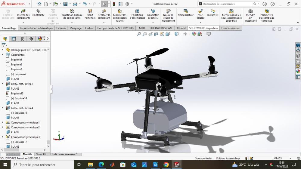Open the ConfigurationManager tab icon
This screenshot has height=169, width=301.
pyautogui.click(x=23, y=39)
